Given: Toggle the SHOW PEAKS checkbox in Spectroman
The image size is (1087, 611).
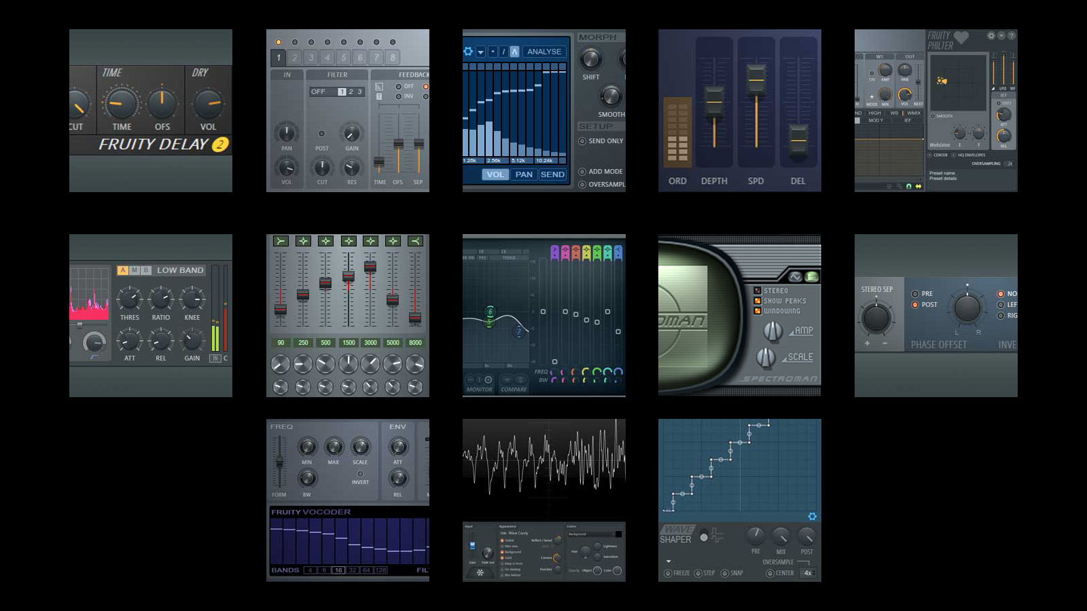Looking at the screenshot, I should tap(758, 301).
